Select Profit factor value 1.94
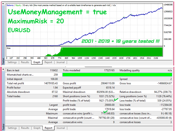 [56, 88]
